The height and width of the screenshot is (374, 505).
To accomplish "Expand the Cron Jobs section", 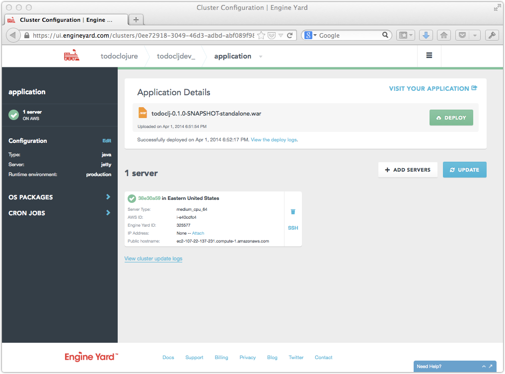I will 59,213.
